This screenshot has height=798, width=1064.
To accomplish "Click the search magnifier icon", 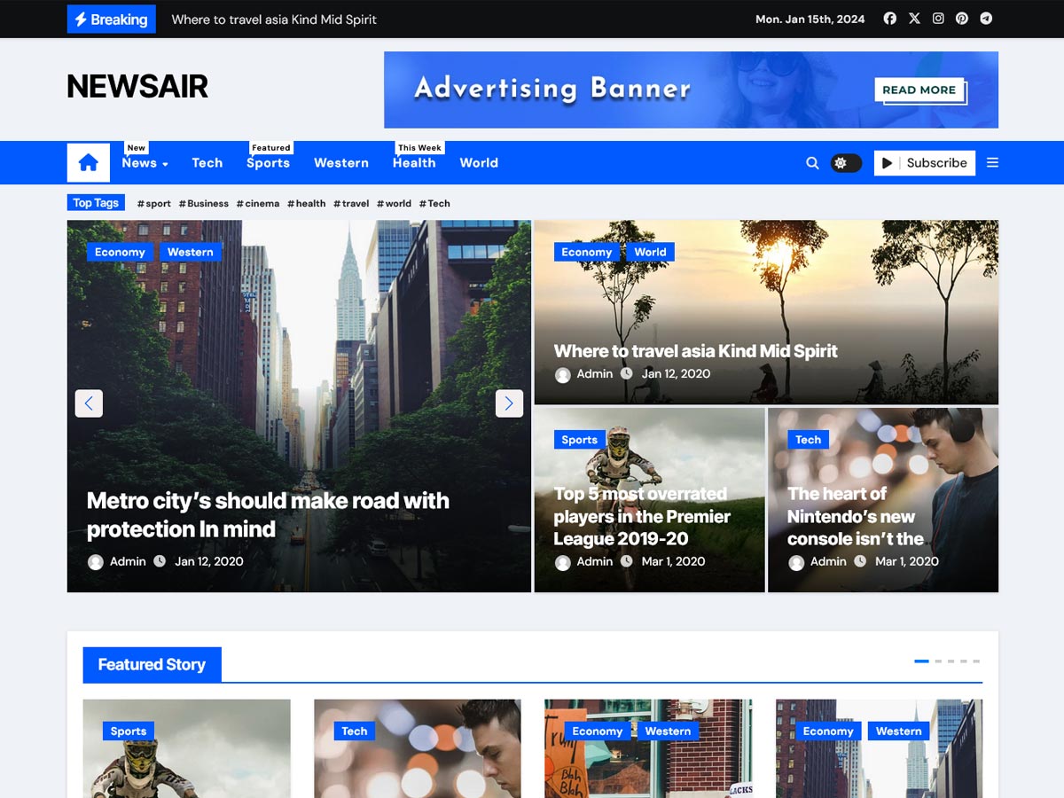I will (812, 163).
